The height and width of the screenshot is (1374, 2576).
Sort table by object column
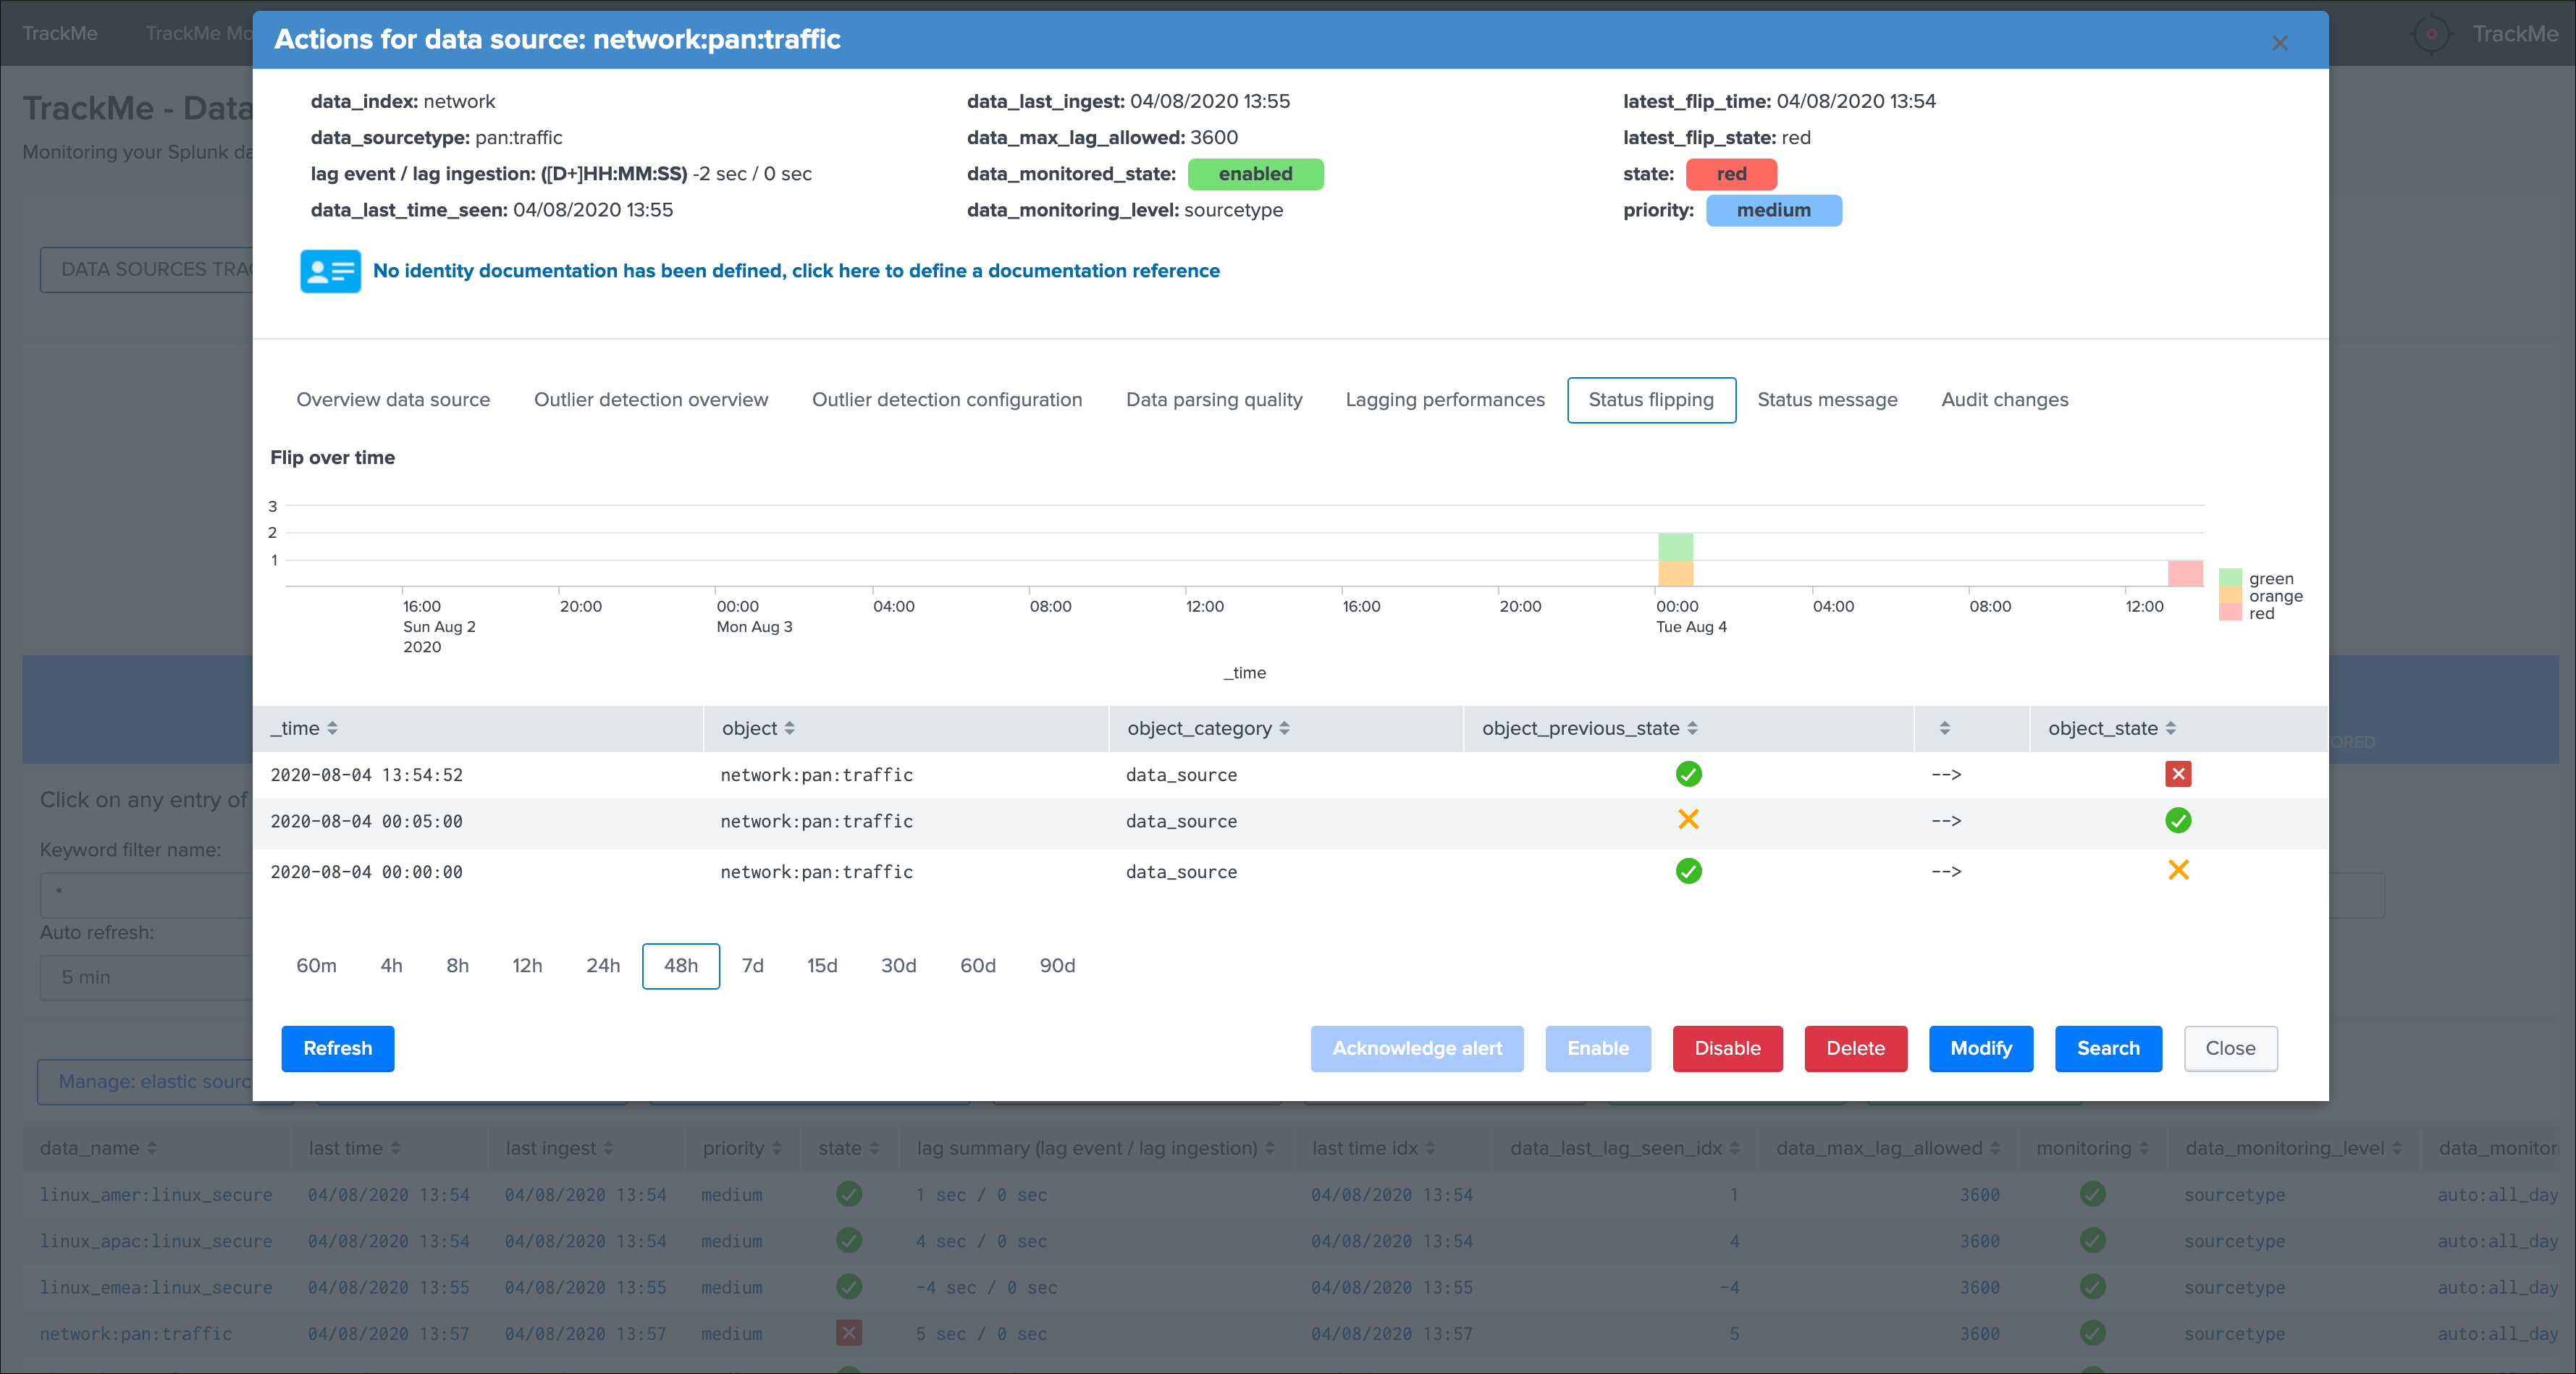pos(758,729)
